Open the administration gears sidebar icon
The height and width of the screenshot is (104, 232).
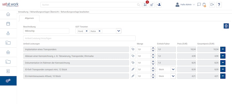8,81
